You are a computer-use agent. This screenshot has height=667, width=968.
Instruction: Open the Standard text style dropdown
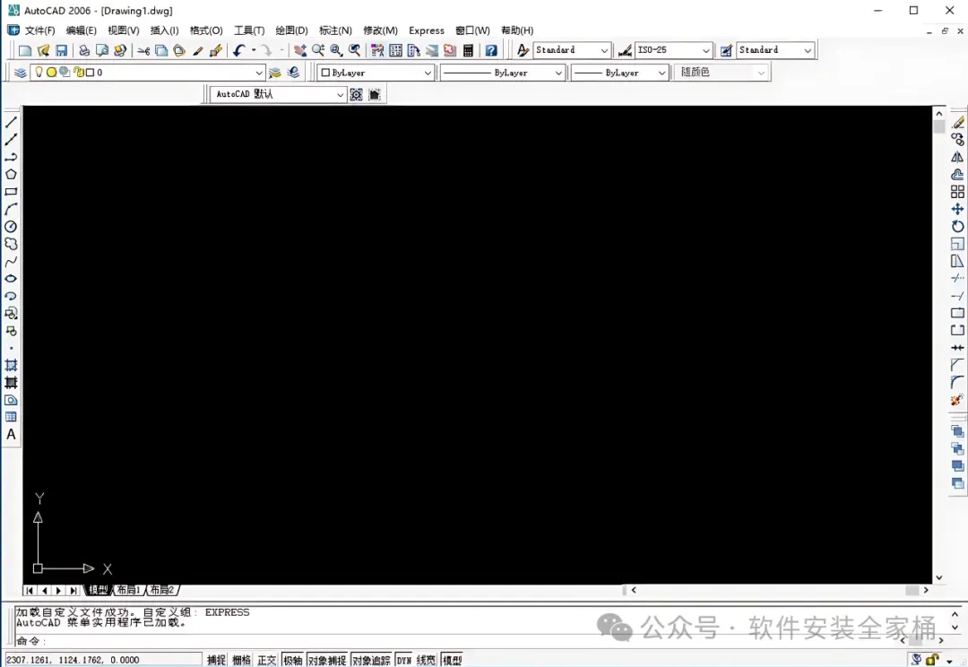pos(604,50)
